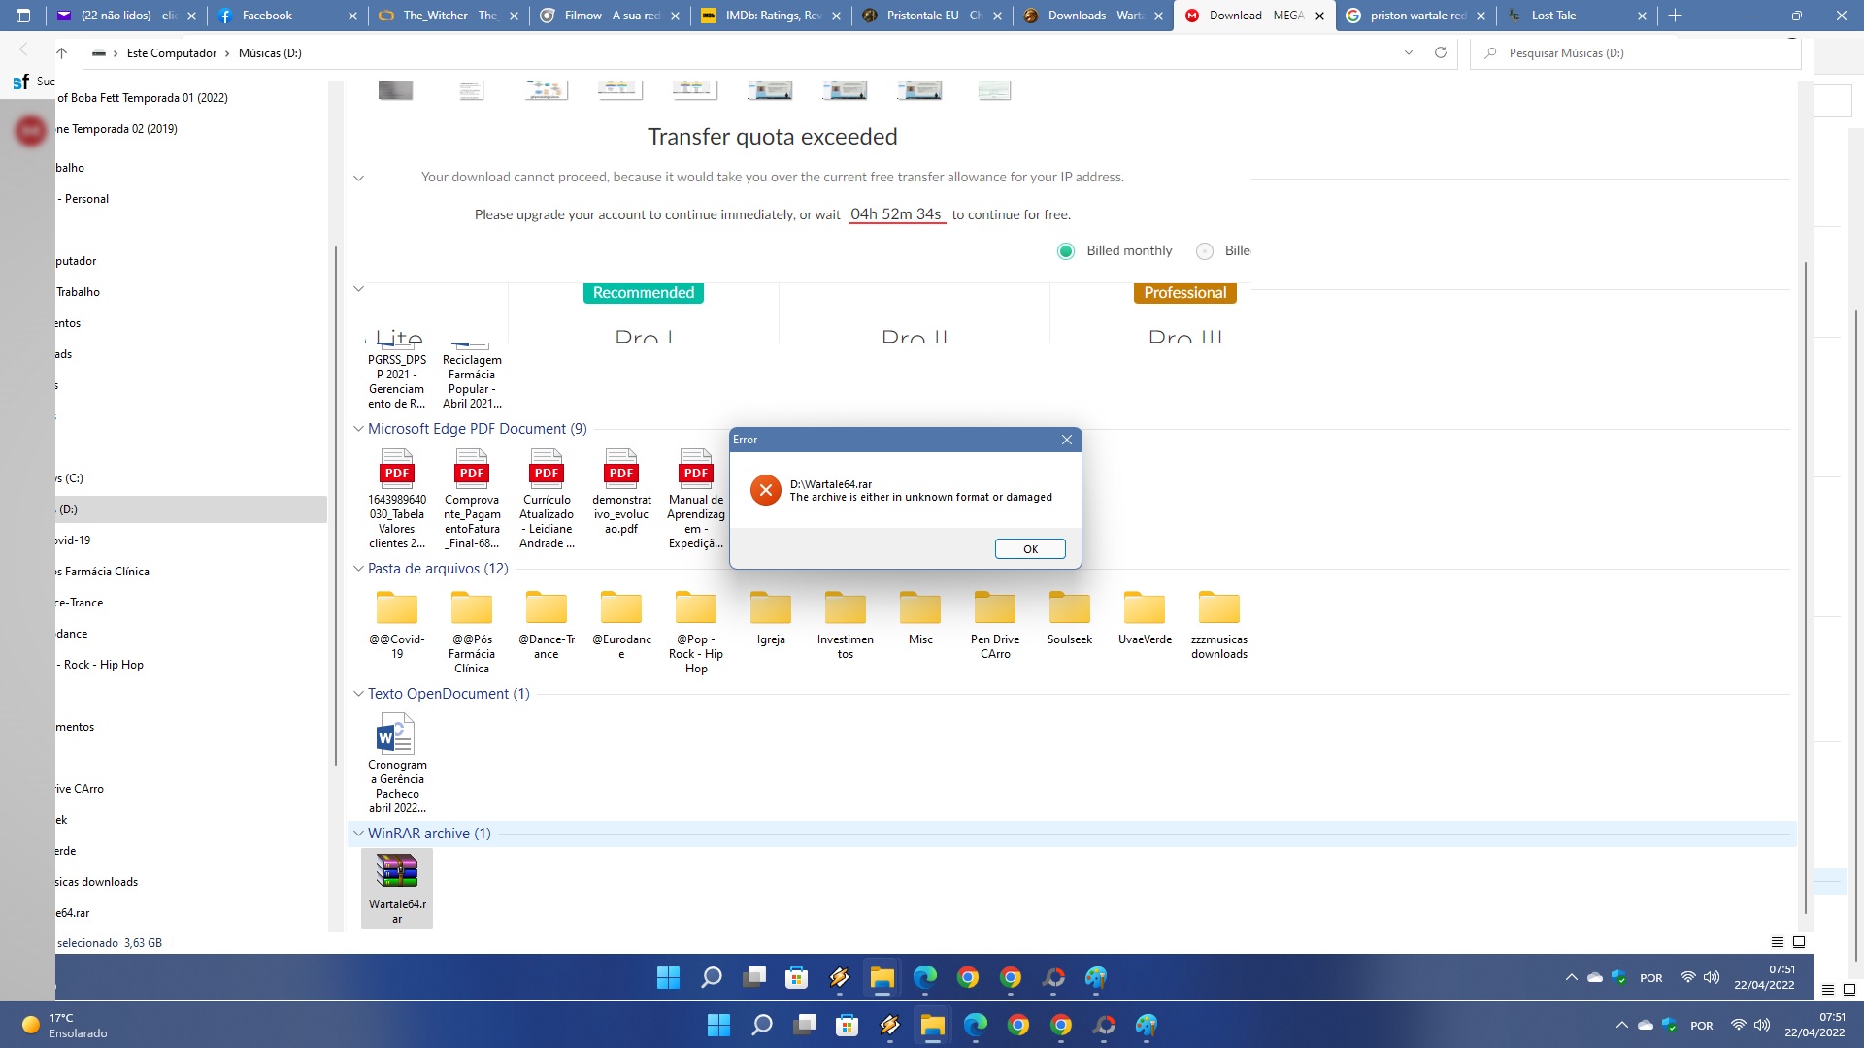Viewport: 1864px width, 1048px height.
Task: Open the 17°C Ensolarado weather widget
Action: [x=64, y=1026]
